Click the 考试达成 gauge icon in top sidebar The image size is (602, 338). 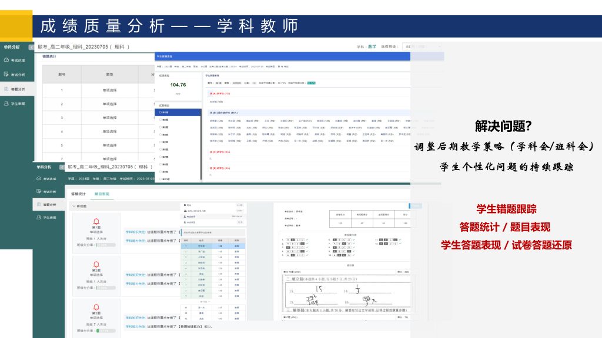click(x=6, y=60)
